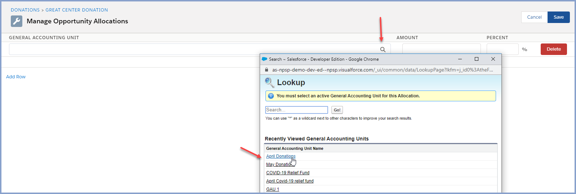Save the opportunity allocations

point(559,17)
